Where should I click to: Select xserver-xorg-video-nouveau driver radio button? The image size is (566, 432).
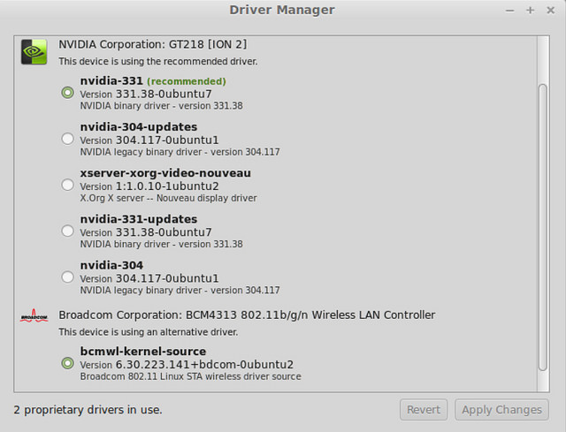pos(68,185)
